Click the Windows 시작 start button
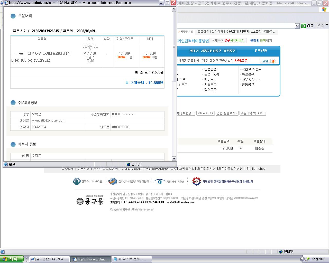The width and height of the screenshot is (329, 263). coord(12,259)
